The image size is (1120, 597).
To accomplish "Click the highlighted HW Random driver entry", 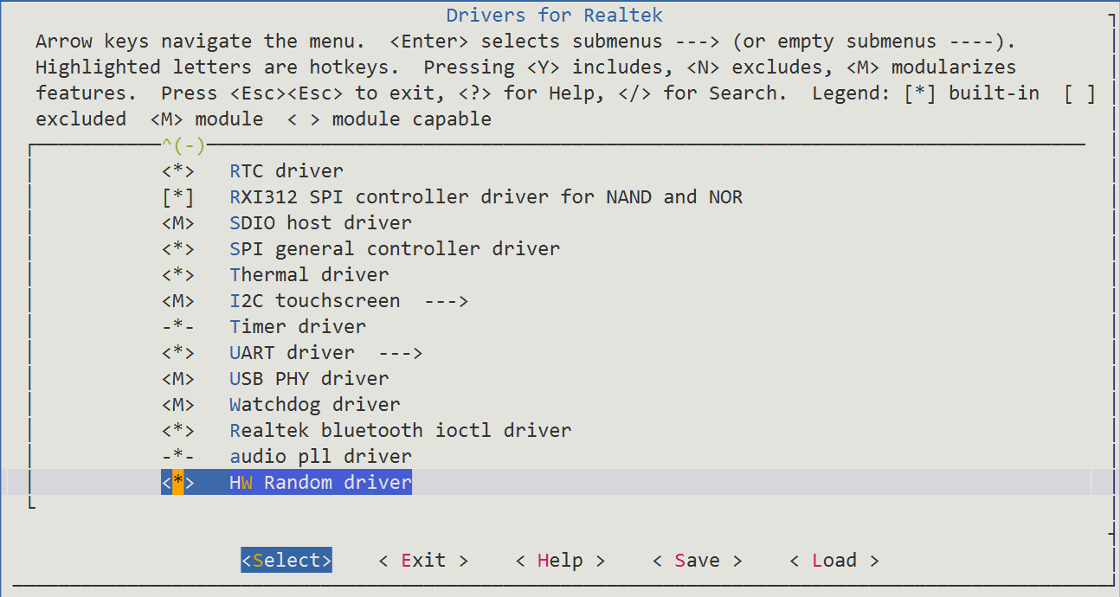I will tap(320, 483).
